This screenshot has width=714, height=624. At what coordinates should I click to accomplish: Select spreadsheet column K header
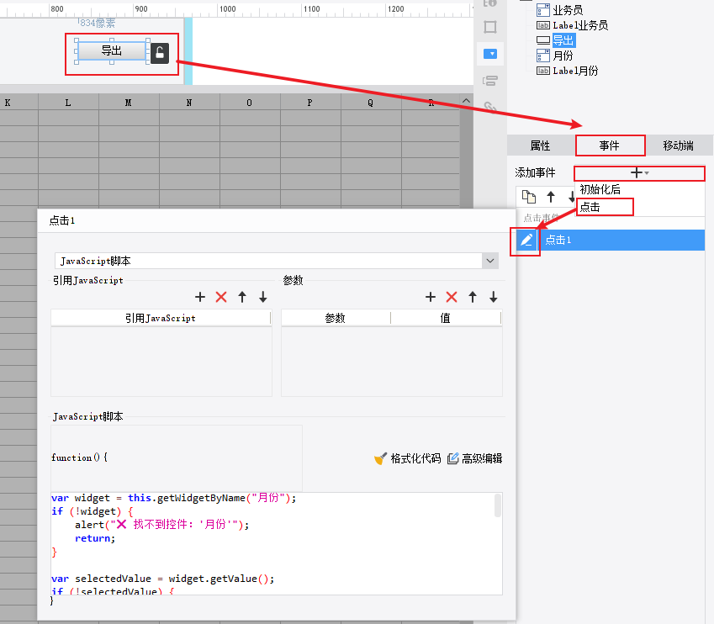point(19,103)
